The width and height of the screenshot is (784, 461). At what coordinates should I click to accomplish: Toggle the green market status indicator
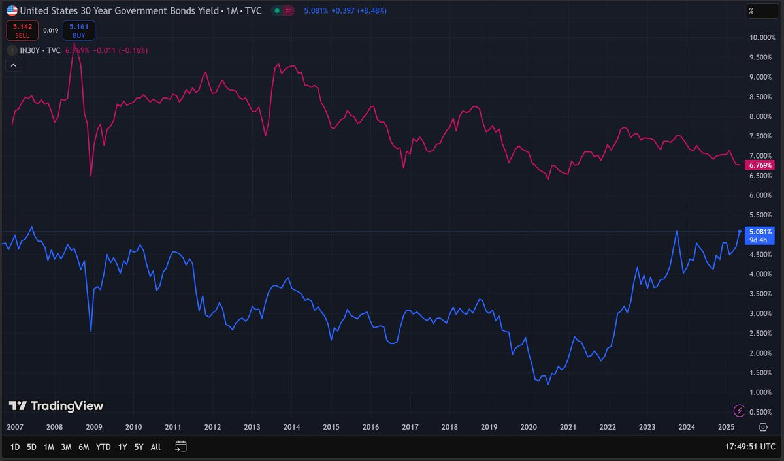(276, 11)
